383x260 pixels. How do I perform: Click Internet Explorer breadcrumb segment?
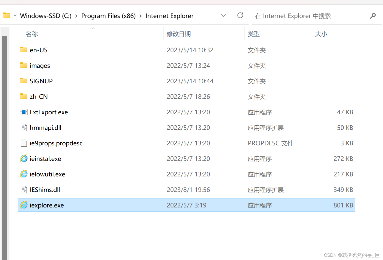tap(169, 16)
